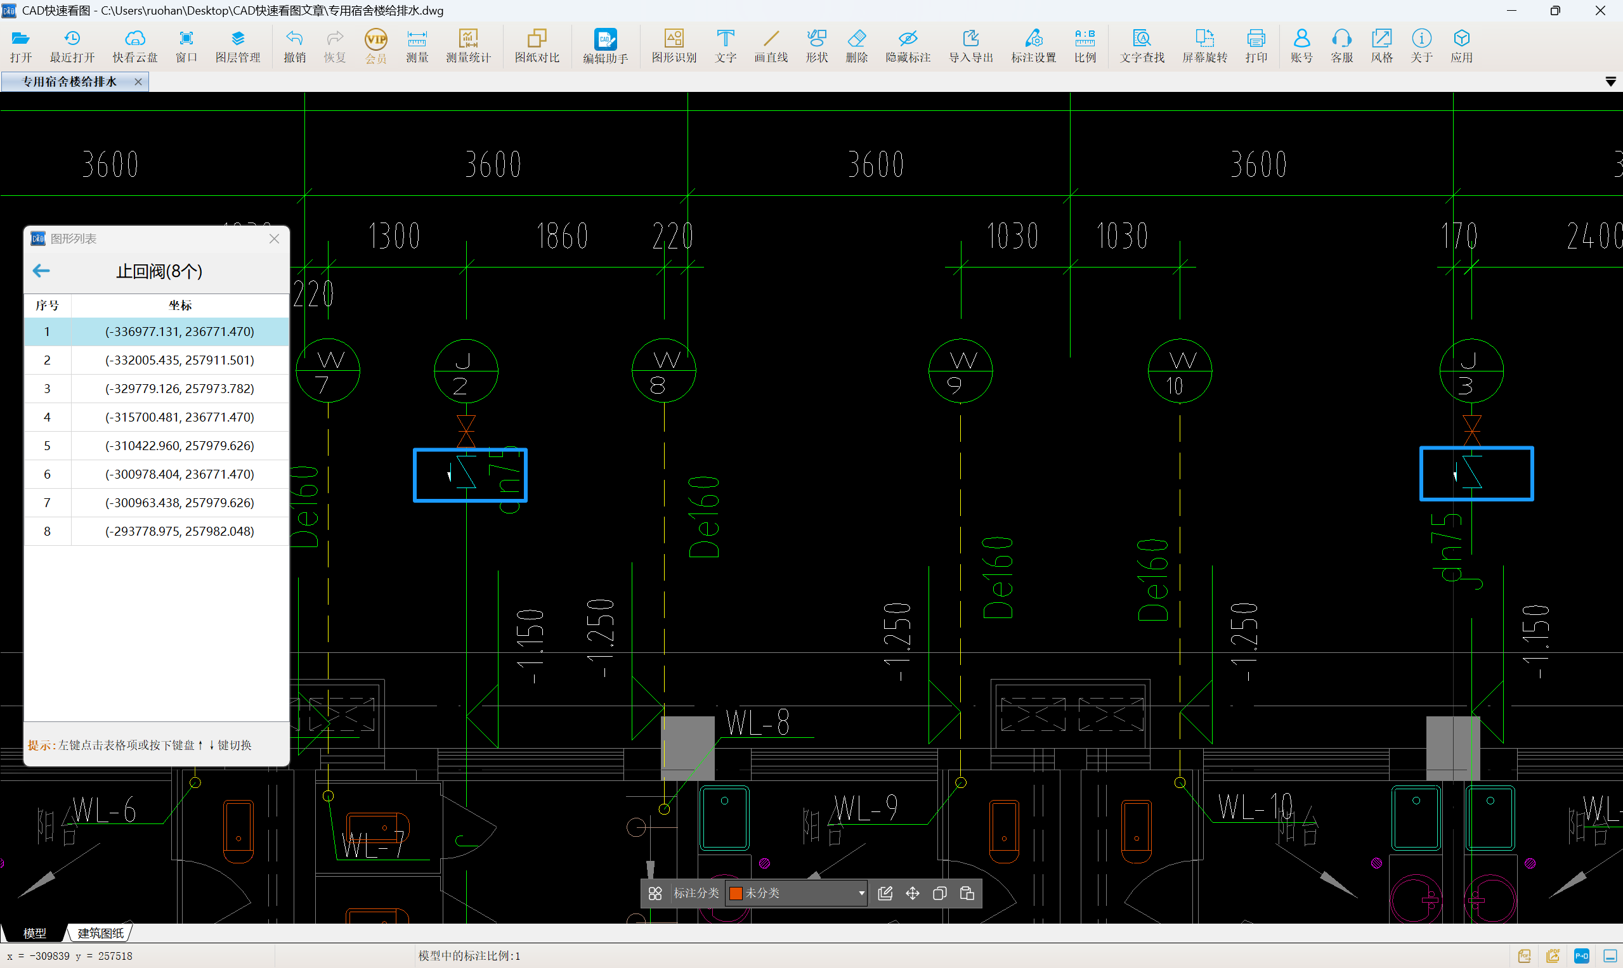Expand the tab list arrow at right

(1610, 82)
